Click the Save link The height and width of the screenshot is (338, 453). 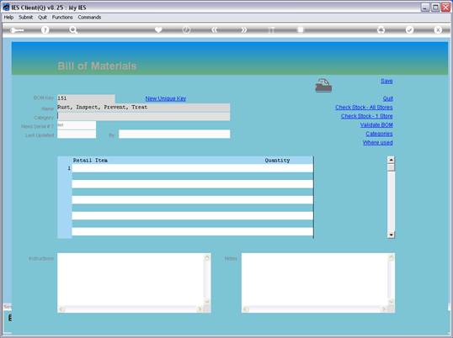tap(386, 81)
